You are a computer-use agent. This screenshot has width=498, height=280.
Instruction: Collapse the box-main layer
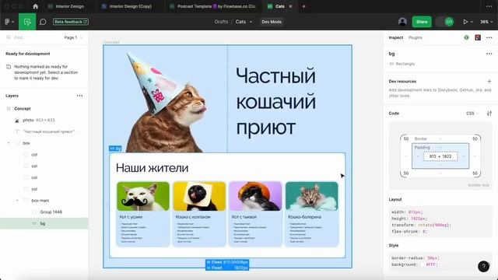[17, 201]
